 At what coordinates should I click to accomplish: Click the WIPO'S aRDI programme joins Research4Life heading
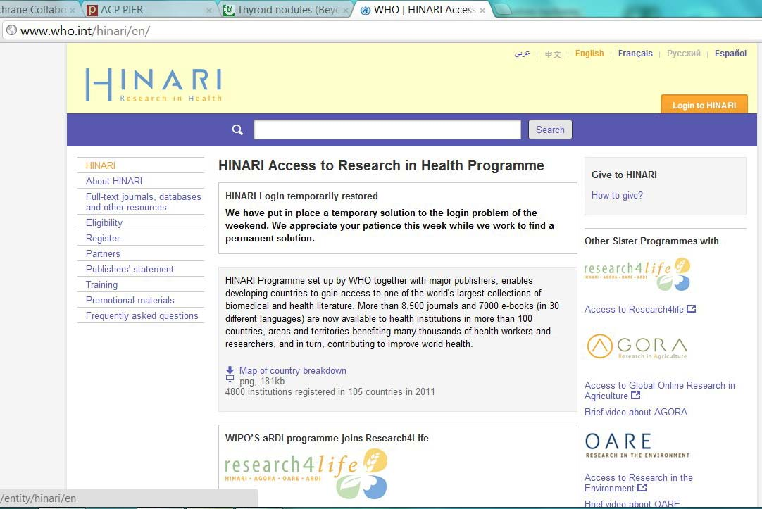click(327, 438)
